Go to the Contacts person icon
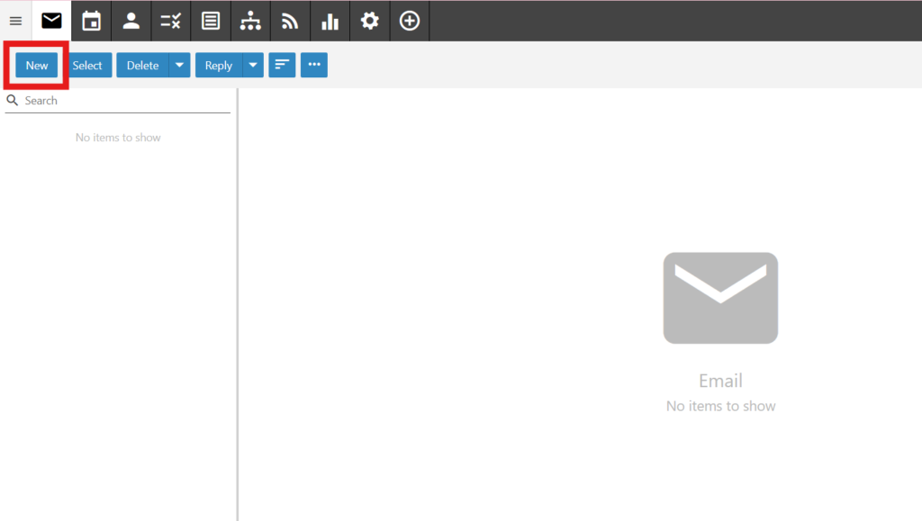The image size is (922, 521). pyautogui.click(x=131, y=21)
